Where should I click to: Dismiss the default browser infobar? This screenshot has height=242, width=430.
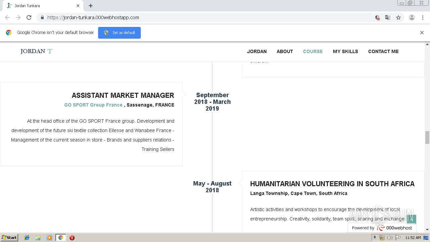pyautogui.click(x=422, y=33)
